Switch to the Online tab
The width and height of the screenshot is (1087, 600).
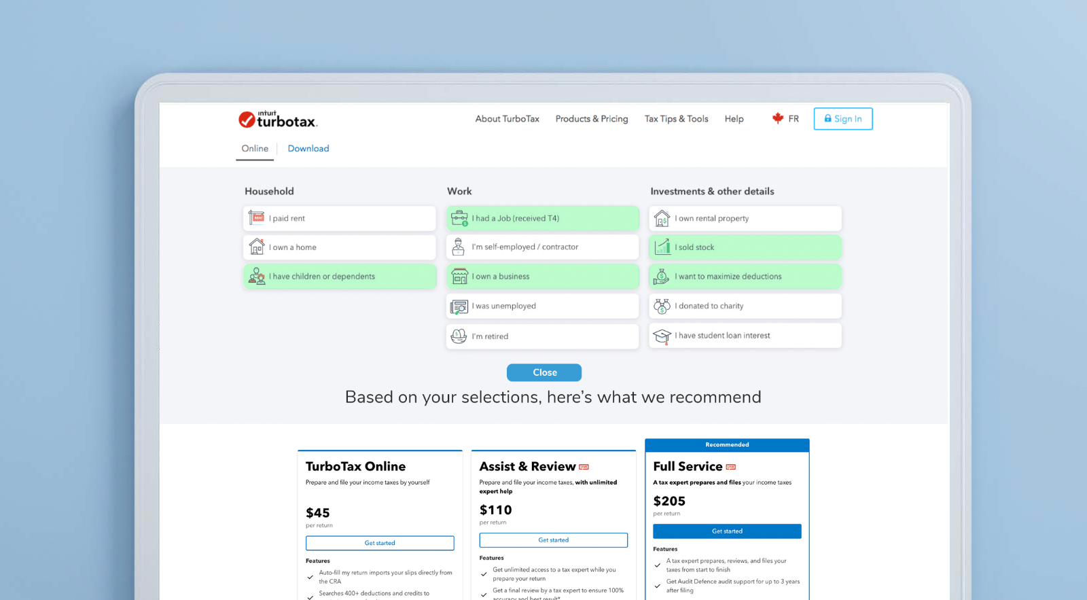(x=255, y=149)
